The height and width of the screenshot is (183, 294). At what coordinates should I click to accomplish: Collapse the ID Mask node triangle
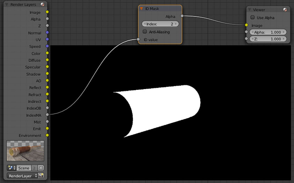141,9
